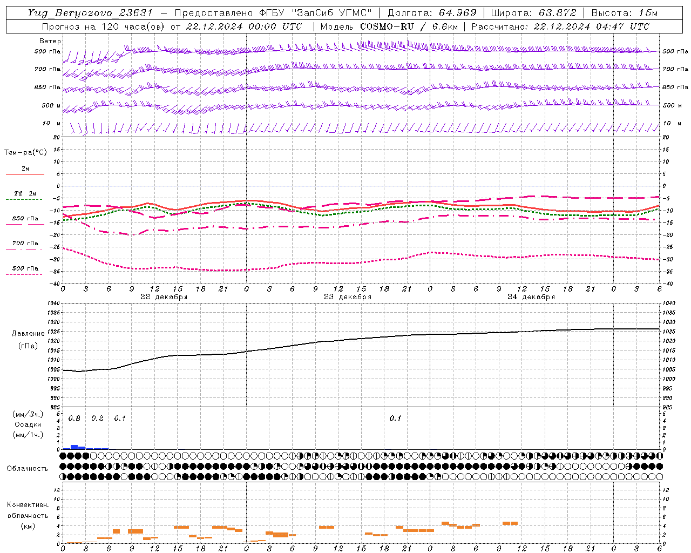Click the 0.2 precipitation amount value
This screenshot has width=691, height=553.
point(97,419)
